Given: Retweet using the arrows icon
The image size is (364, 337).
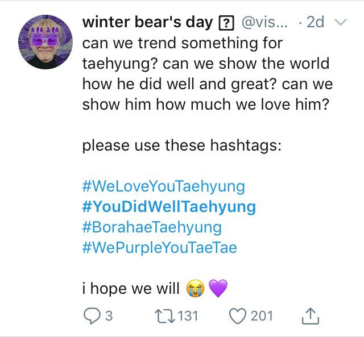Looking at the screenshot, I should point(165,317).
